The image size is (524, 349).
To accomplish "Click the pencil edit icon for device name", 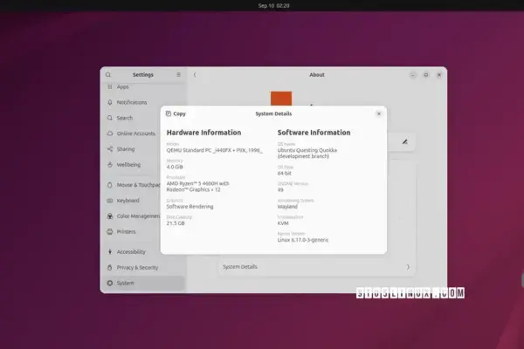I will [x=404, y=142].
